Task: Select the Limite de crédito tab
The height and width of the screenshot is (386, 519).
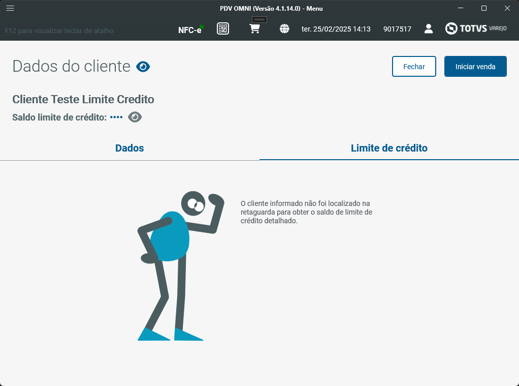Action: pyautogui.click(x=389, y=148)
